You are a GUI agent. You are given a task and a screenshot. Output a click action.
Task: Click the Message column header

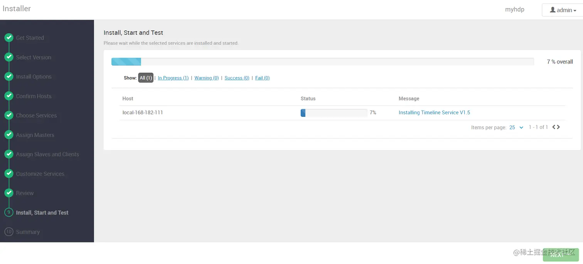click(409, 99)
